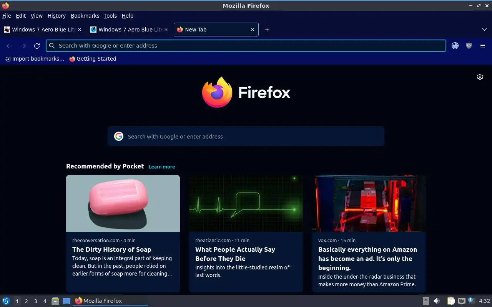Click the Firefox icon in title bar corner
492x307 pixels.
tap(5, 5)
